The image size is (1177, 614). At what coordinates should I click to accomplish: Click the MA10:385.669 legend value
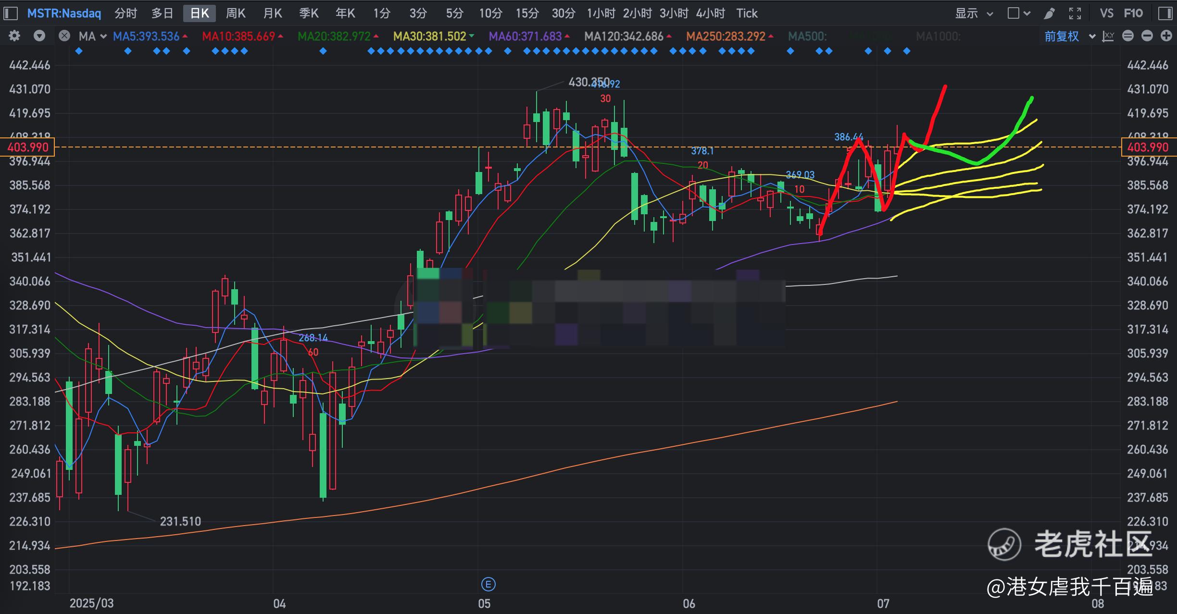(x=238, y=36)
